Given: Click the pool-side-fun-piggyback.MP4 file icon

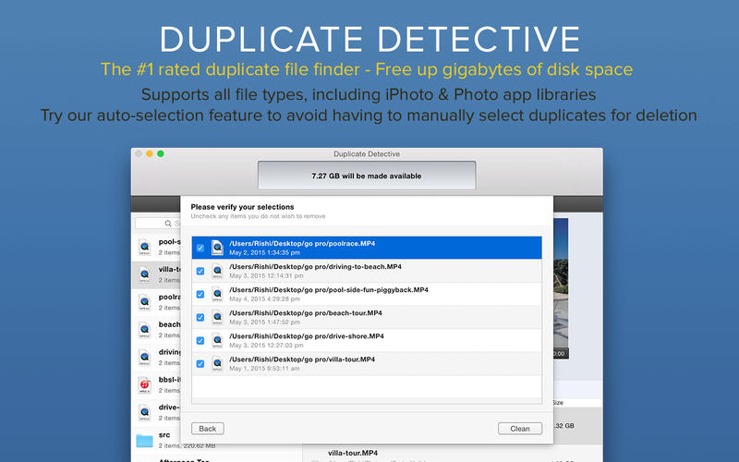Looking at the screenshot, I should point(217,294).
